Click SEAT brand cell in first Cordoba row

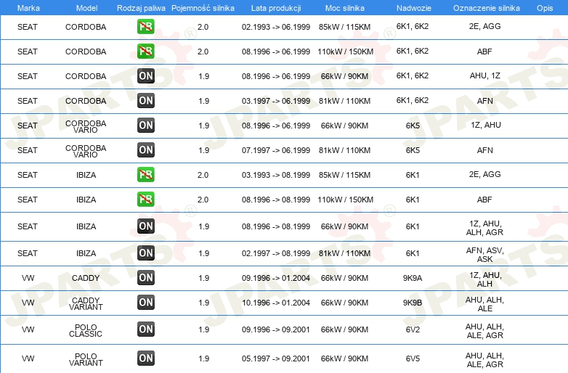(28, 27)
